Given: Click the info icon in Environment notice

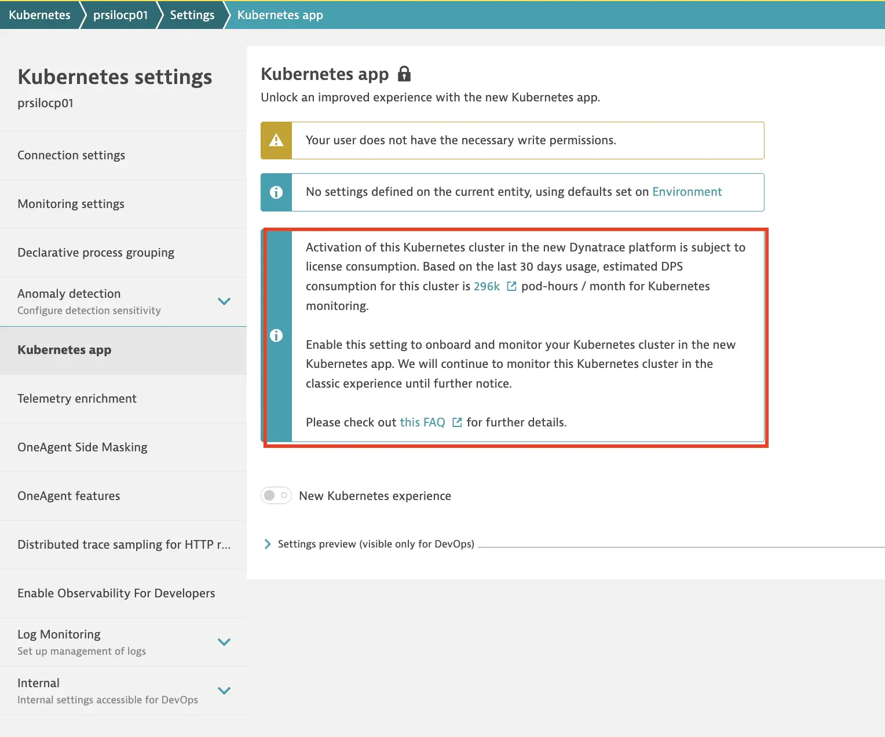Looking at the screenshot, I should point(276,192).
